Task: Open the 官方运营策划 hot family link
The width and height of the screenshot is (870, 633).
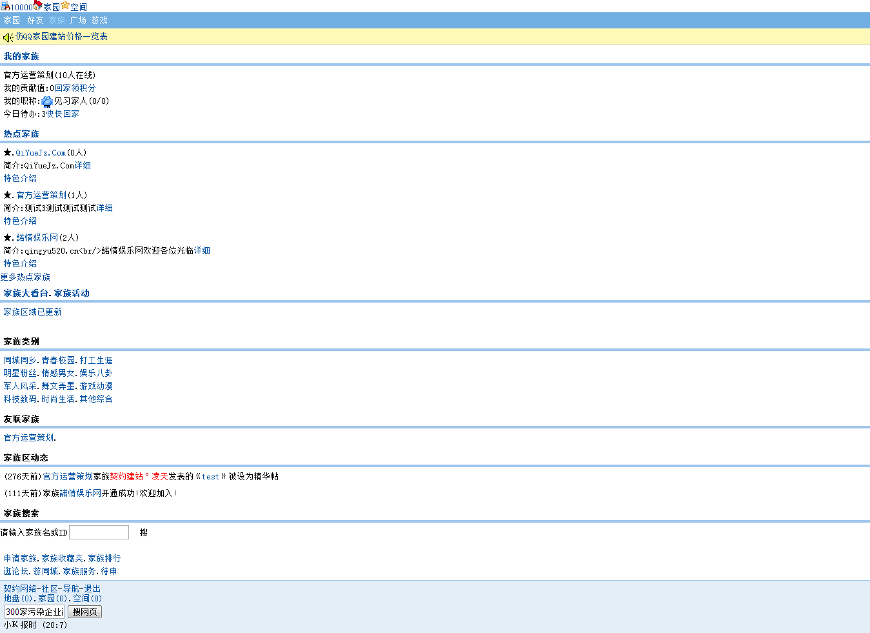Action: (41, 196)
